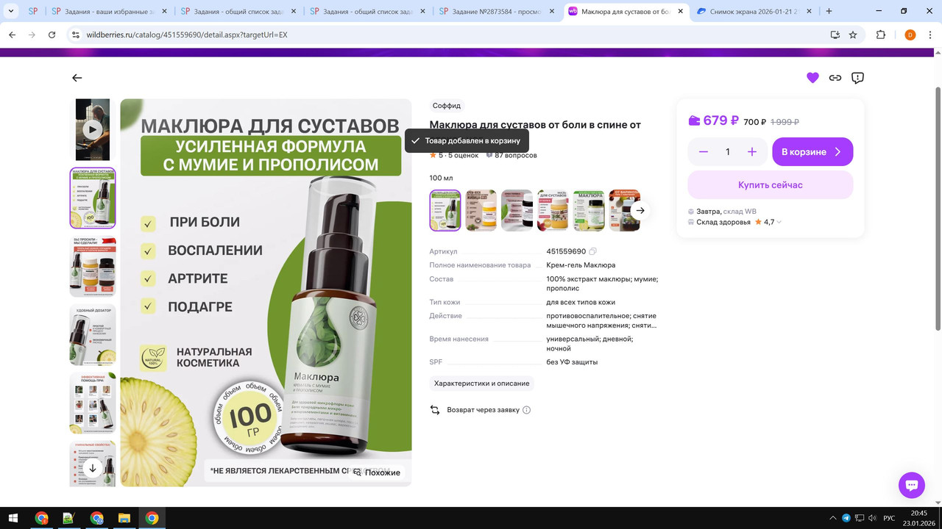This screenshot has height=529, width=942.
Task: Show hidden tray icons chevron
Action: pyautogui.click(x=832, y=518)
